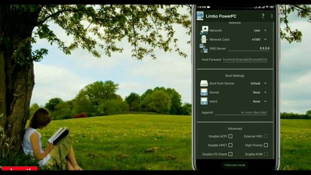This screenshot has height=175, width=311.
Task: Open the Initrd dropdown showing None
Action: (259, 102)
